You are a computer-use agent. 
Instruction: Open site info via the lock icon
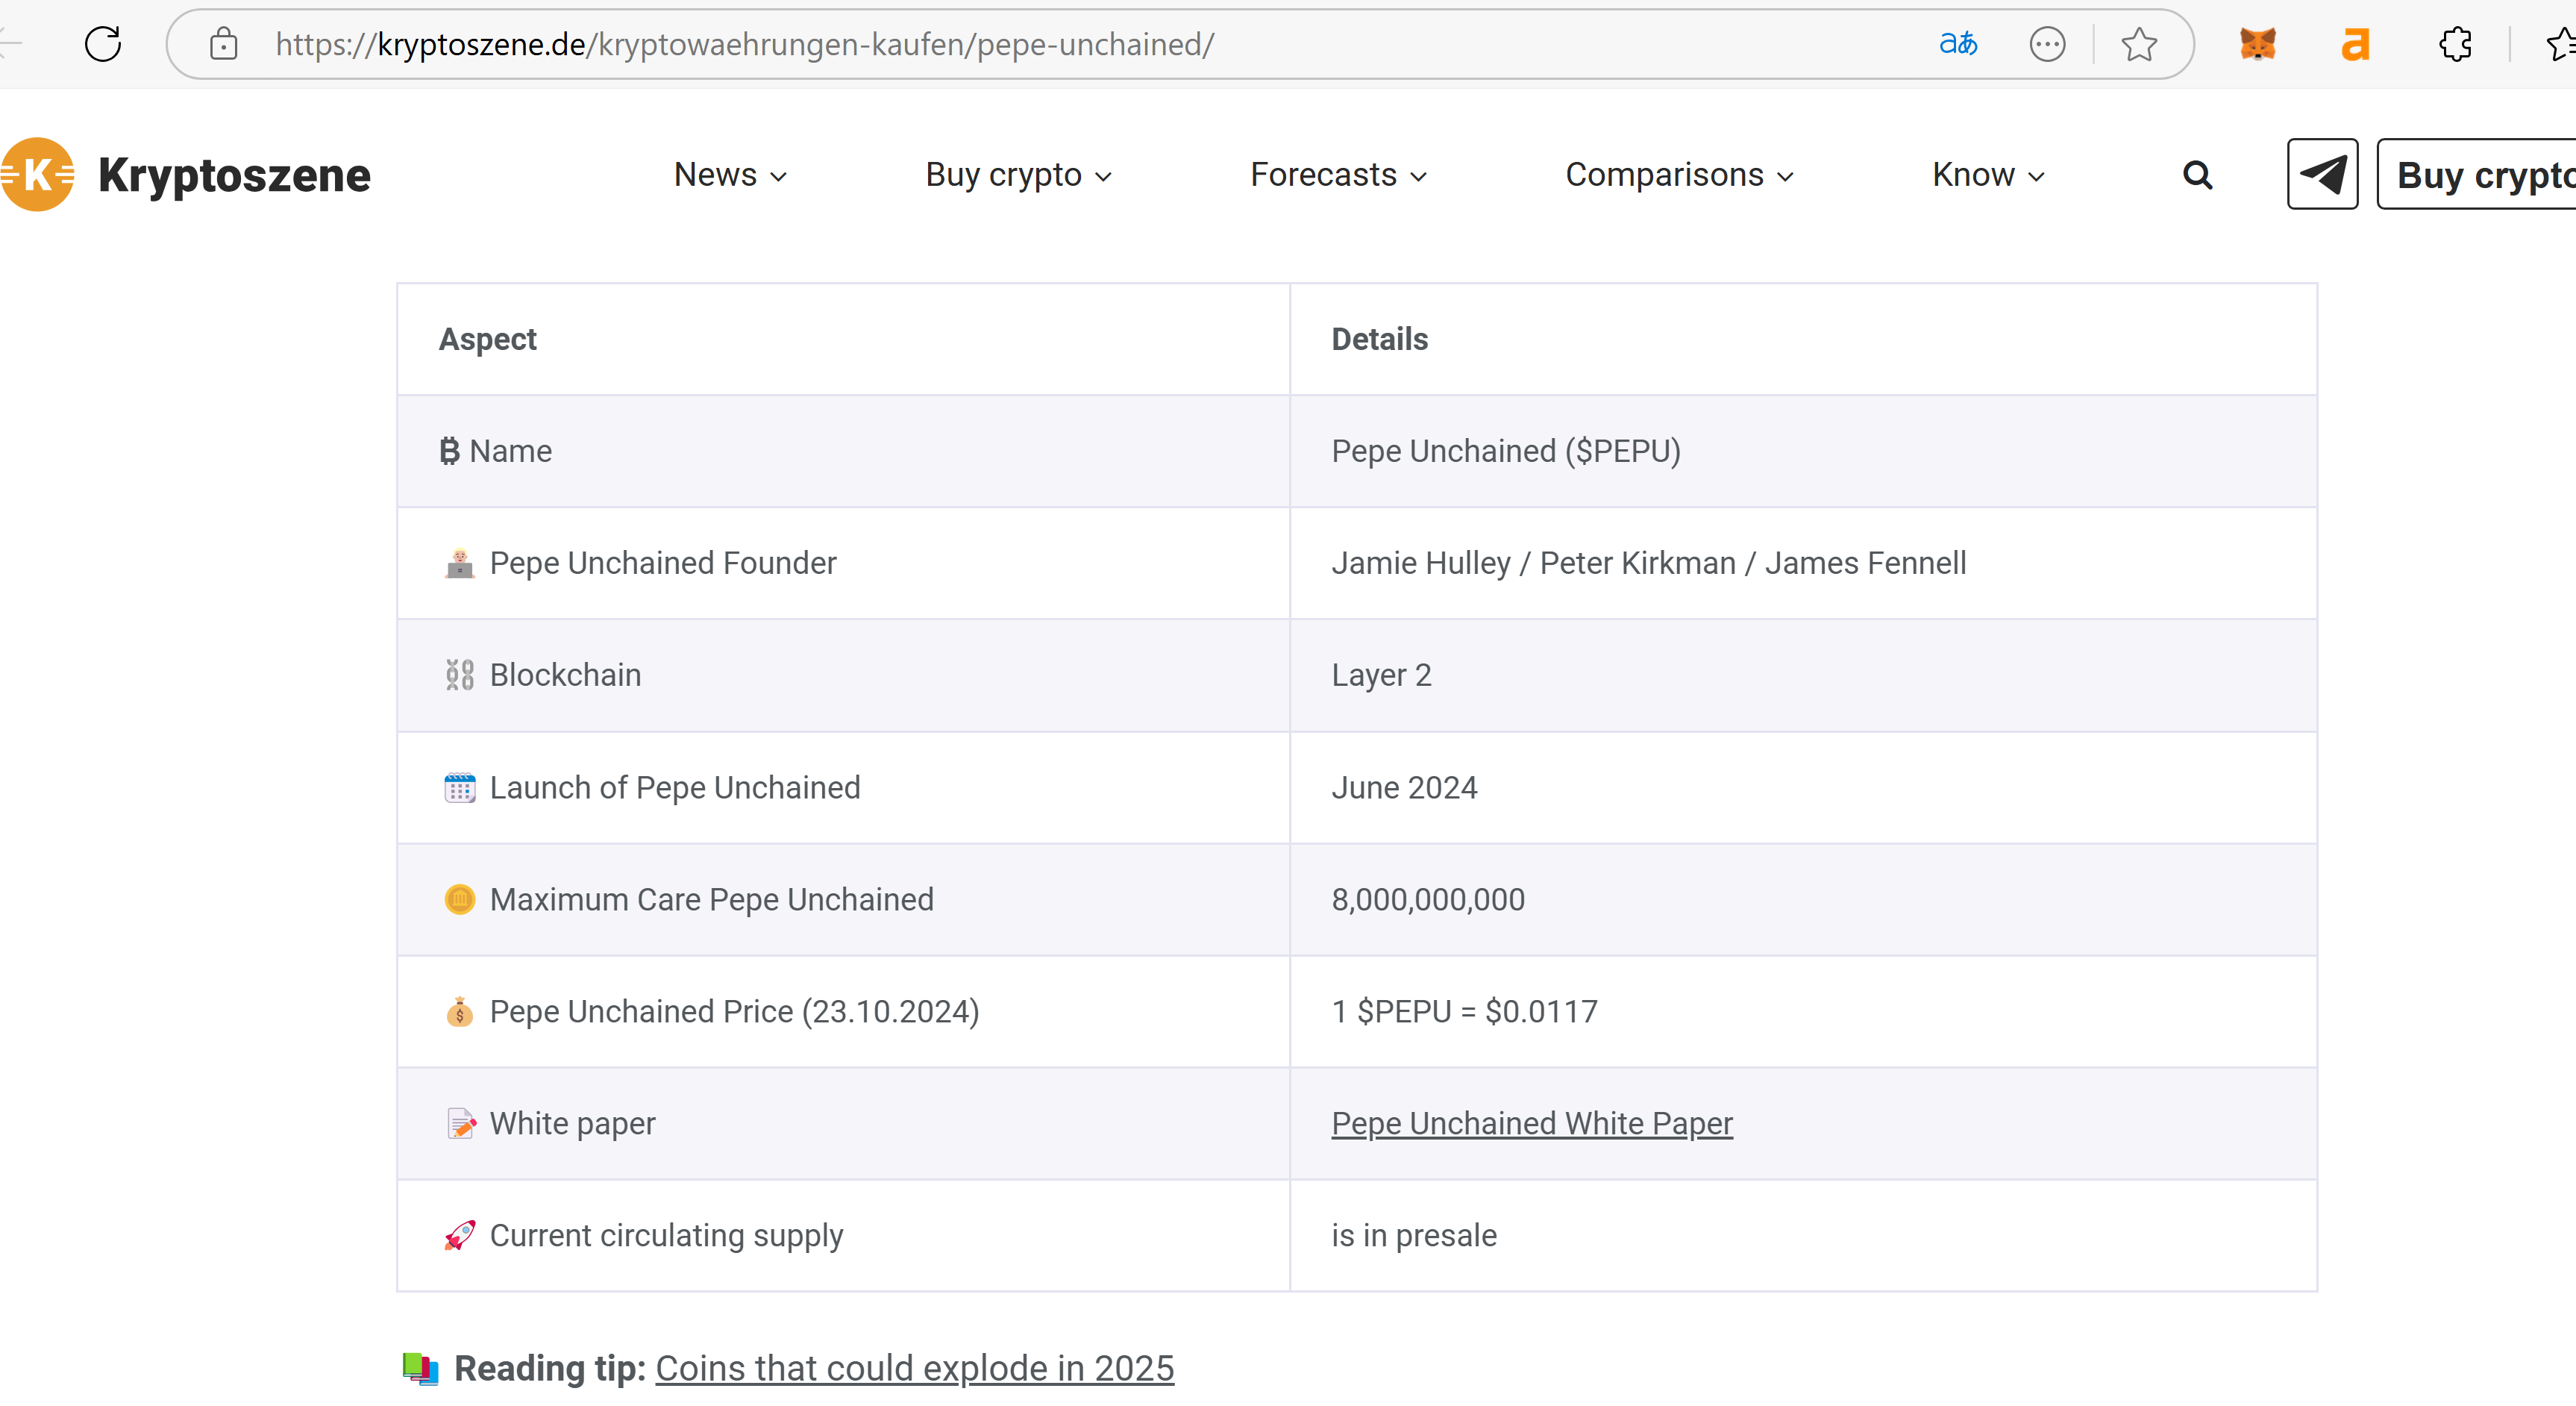(223, 44)
